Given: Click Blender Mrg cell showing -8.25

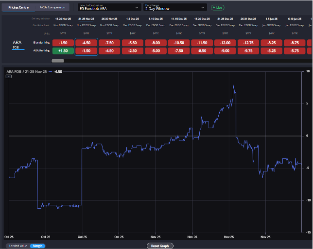Looking at the screenshot, I should [272, 43].
